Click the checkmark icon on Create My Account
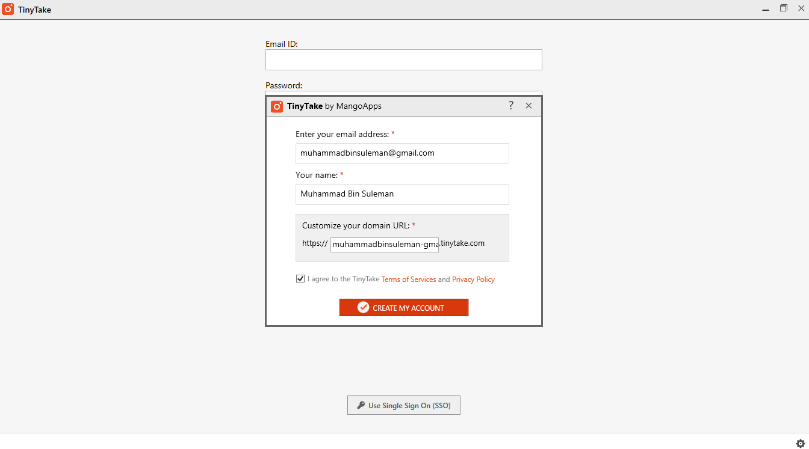This screenshot has height=449, width=809. pos(363,307)
